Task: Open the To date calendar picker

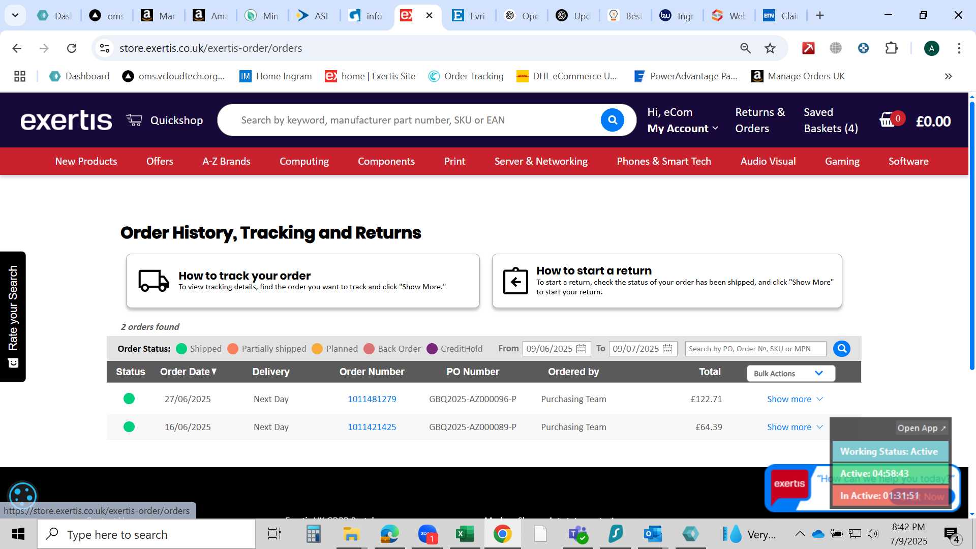Action: 667,349
